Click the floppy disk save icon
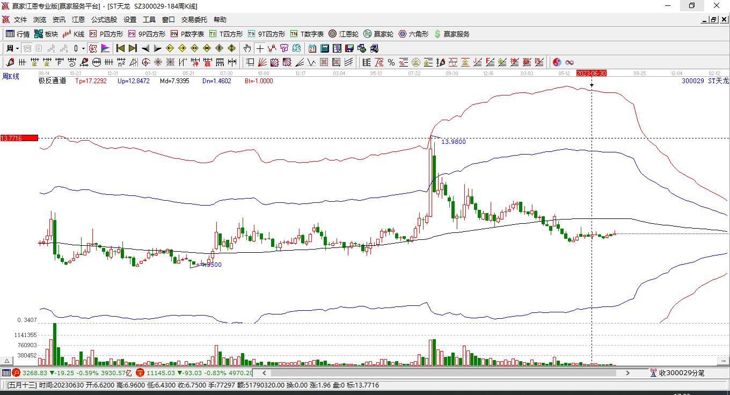Screen dimensions: 730x395 (x=349, y=48)
